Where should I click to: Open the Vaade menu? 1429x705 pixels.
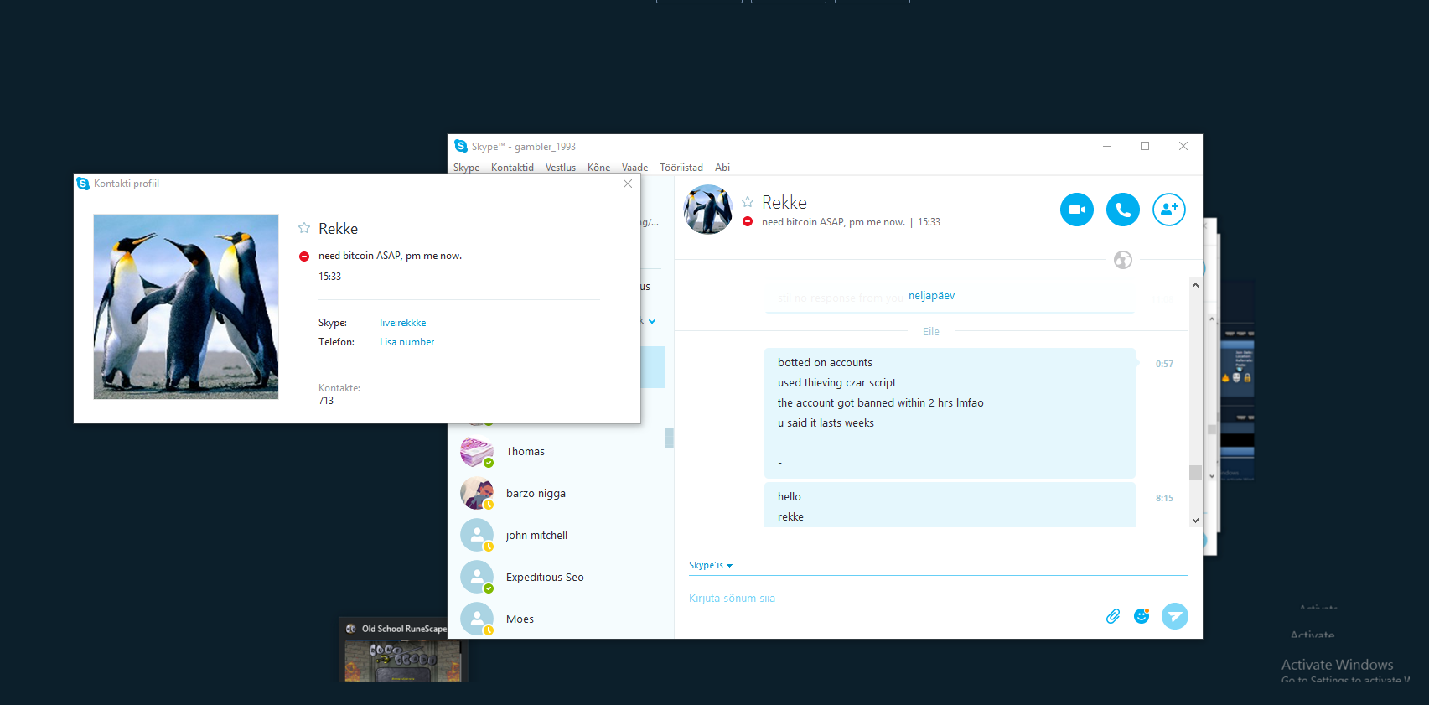coord(634,168)
